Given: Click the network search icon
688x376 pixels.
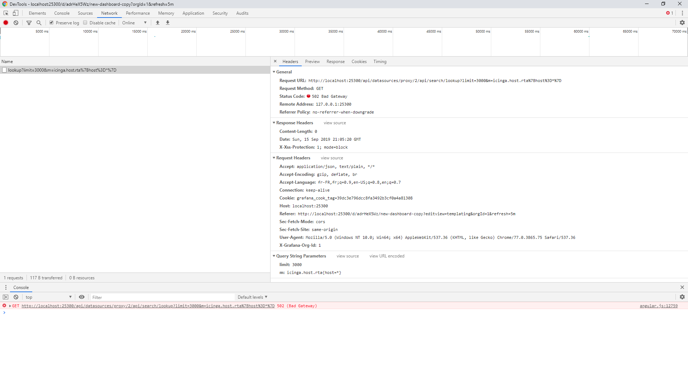Looking at the screenshot, I should 39,23.
